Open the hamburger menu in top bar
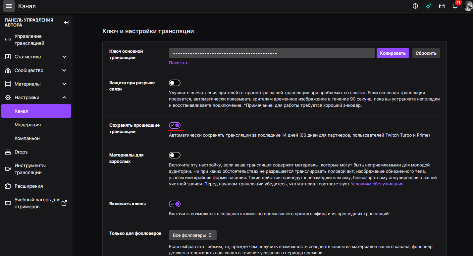The image size is (473, 256). 9,6
